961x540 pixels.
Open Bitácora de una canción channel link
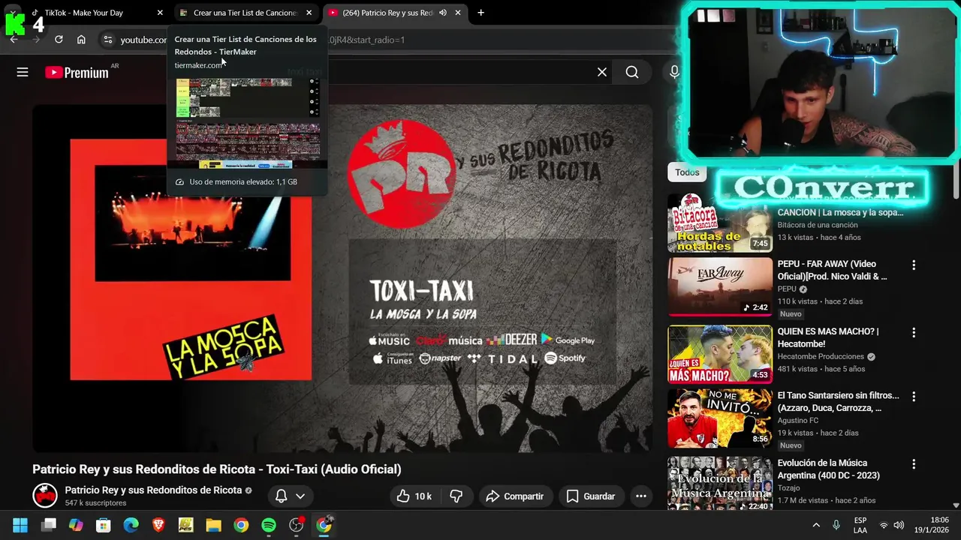(x=818, y=225)
